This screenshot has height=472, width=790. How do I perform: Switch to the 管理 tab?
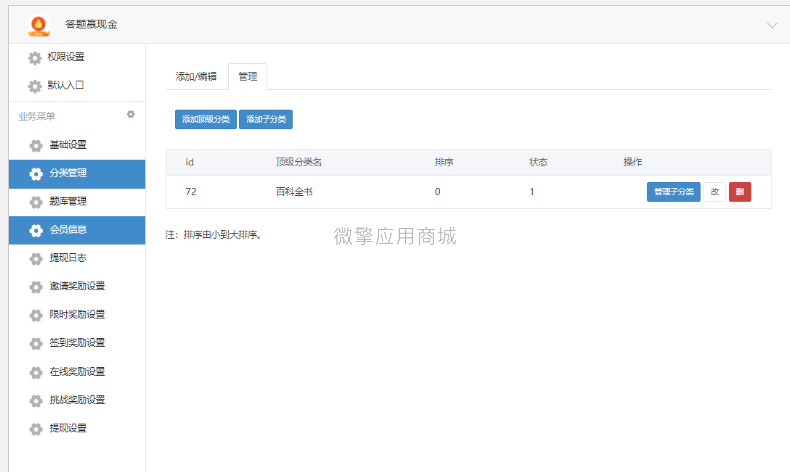(248, 76)
